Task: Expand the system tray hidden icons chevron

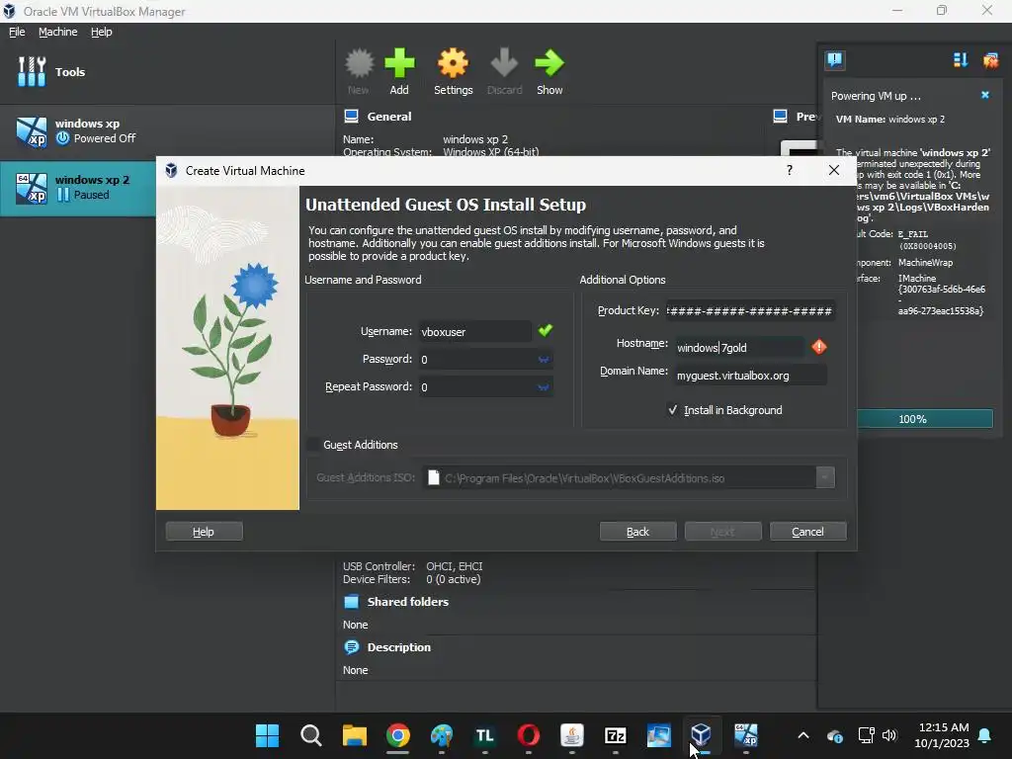Action: tap(803, 735)
